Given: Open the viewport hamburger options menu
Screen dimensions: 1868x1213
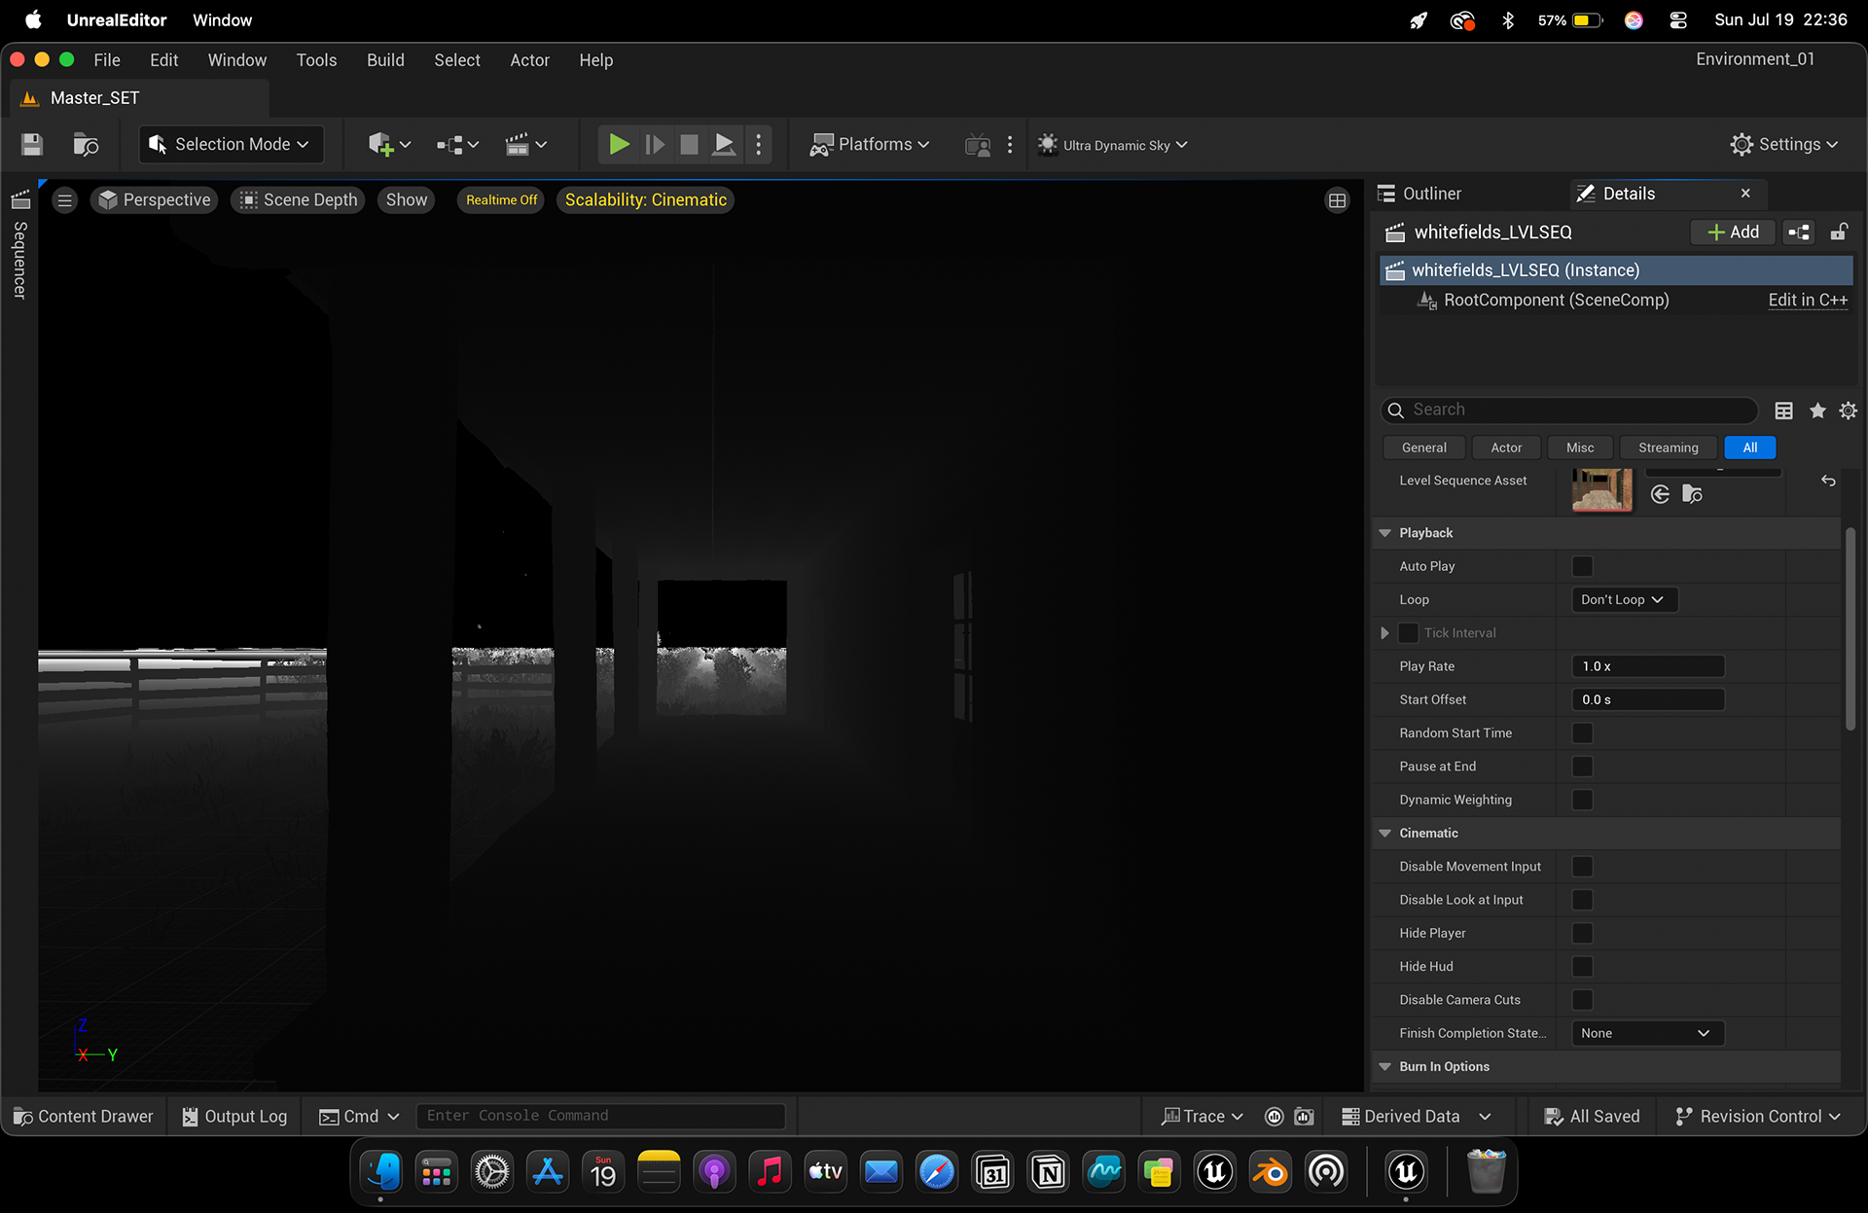Looking at the screenshot, I should point(65,200).
